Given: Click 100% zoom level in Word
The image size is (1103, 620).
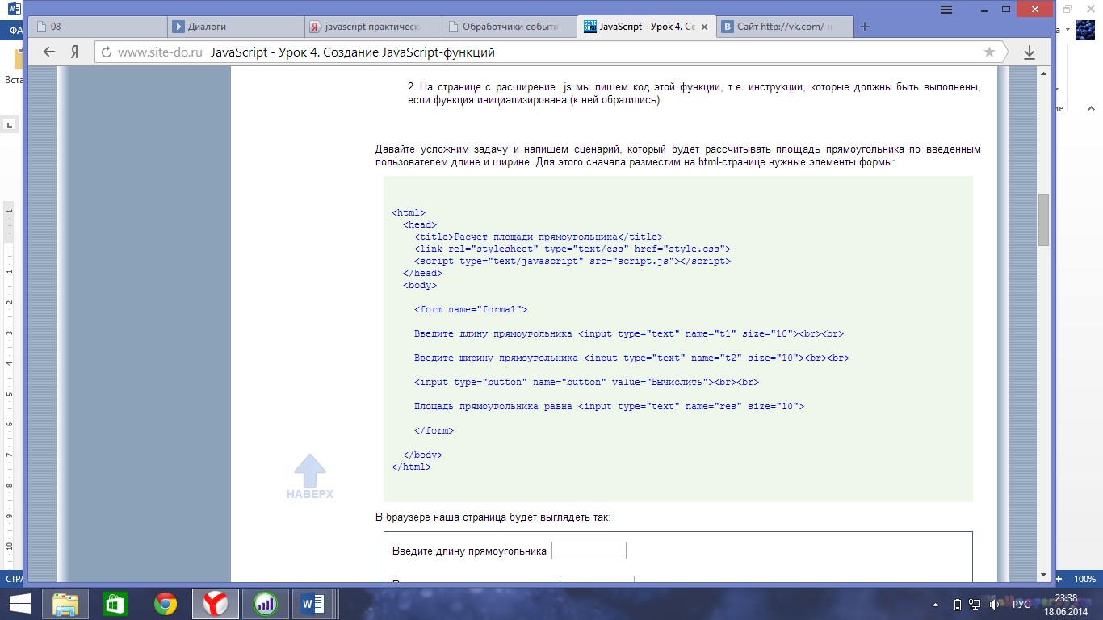Looking at the screenshot, I should click(1084, 579).
